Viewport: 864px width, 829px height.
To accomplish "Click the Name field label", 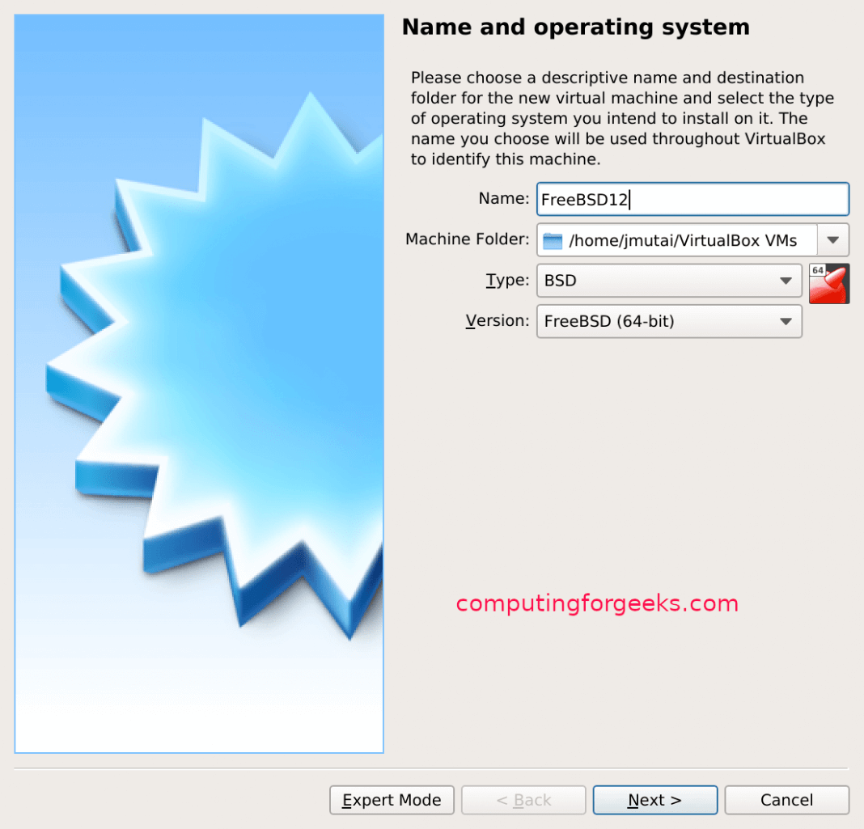I will (503, 198).
